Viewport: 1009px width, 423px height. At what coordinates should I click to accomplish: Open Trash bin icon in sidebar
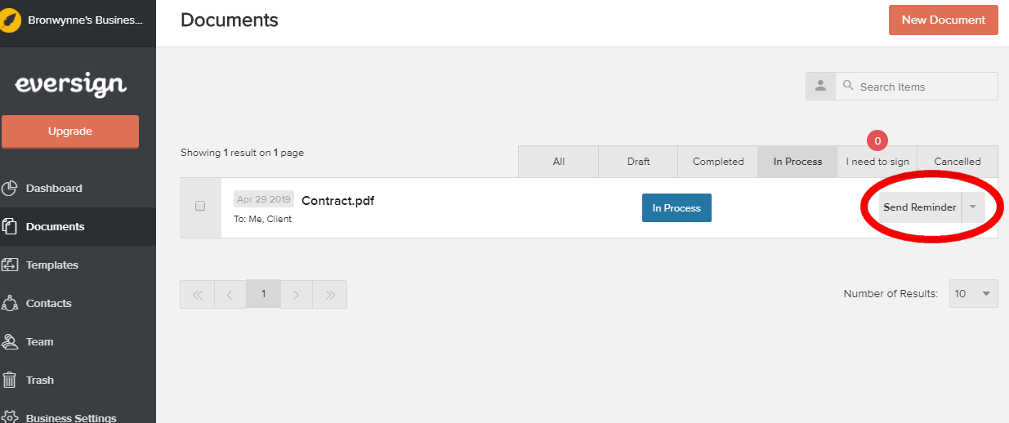pyautogui.click(x=10, y=380)
